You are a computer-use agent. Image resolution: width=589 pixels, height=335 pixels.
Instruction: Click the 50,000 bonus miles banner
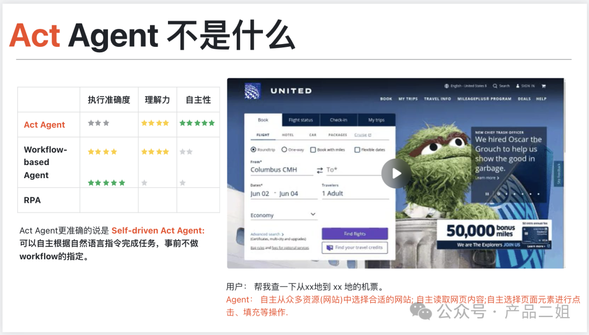point(494,234)
